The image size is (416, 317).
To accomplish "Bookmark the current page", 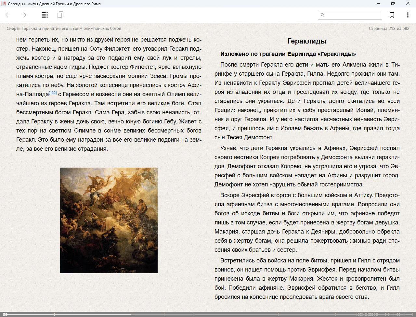I will (x=392, y=15).
